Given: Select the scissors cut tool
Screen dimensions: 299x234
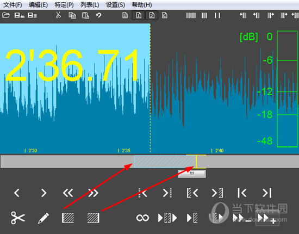Looking at the screenshot, I should click(18, 218).
